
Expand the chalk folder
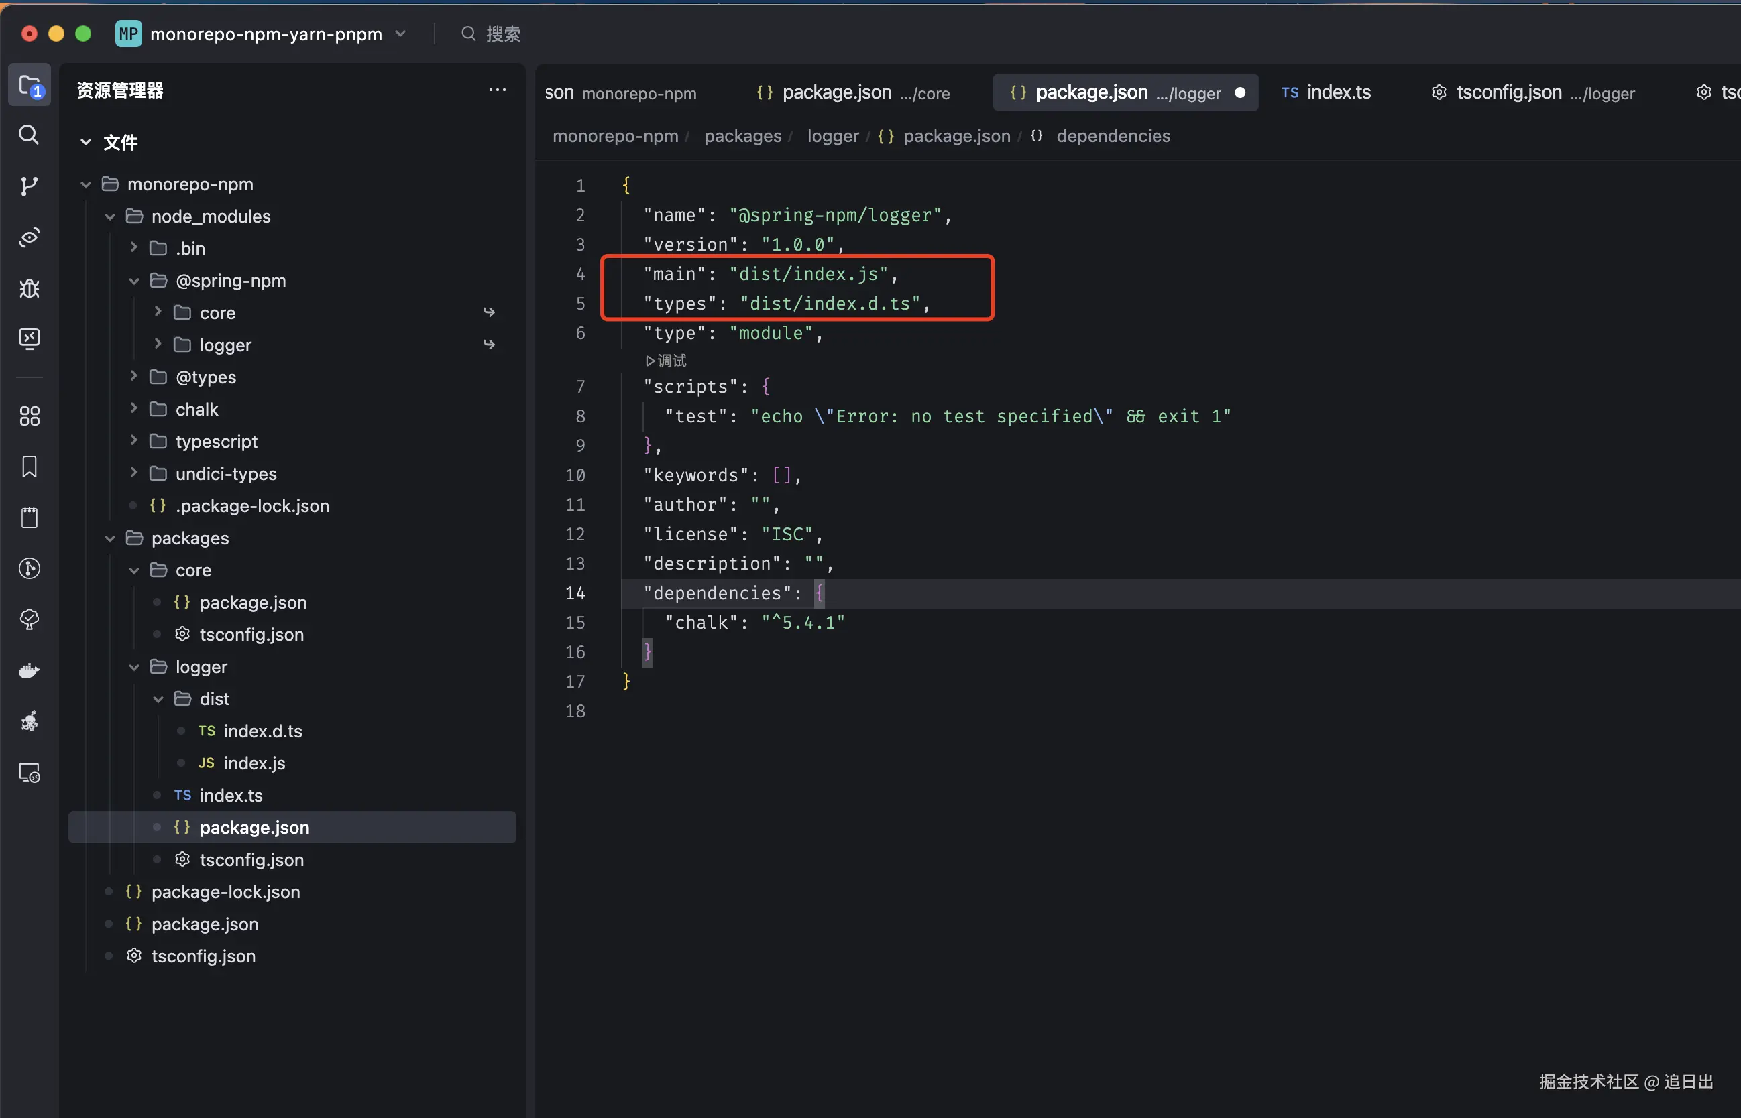pyautogui.click(x=133, y=409)
